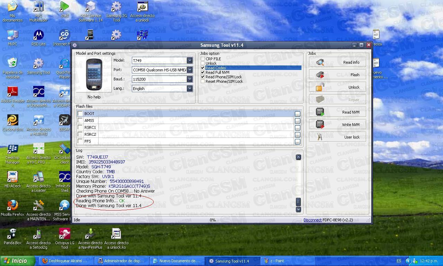Browse for the RSRC2 file
This screenshot has width=443, height=266.
click(x=297, y=135)
